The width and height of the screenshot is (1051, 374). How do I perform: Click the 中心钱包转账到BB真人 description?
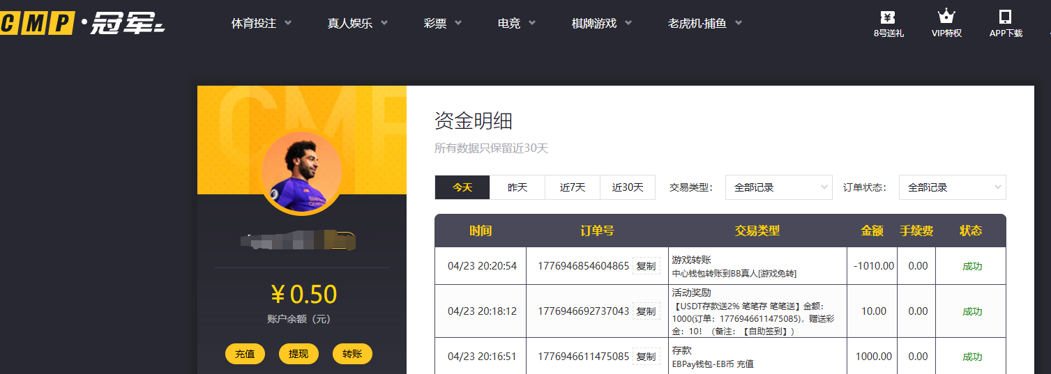tap(734, 274)
